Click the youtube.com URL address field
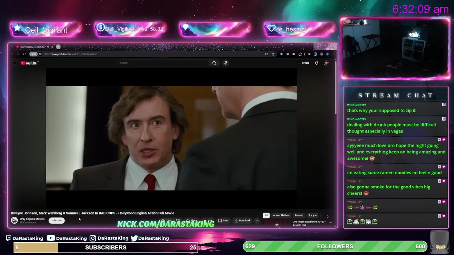 tap(153, 54)
